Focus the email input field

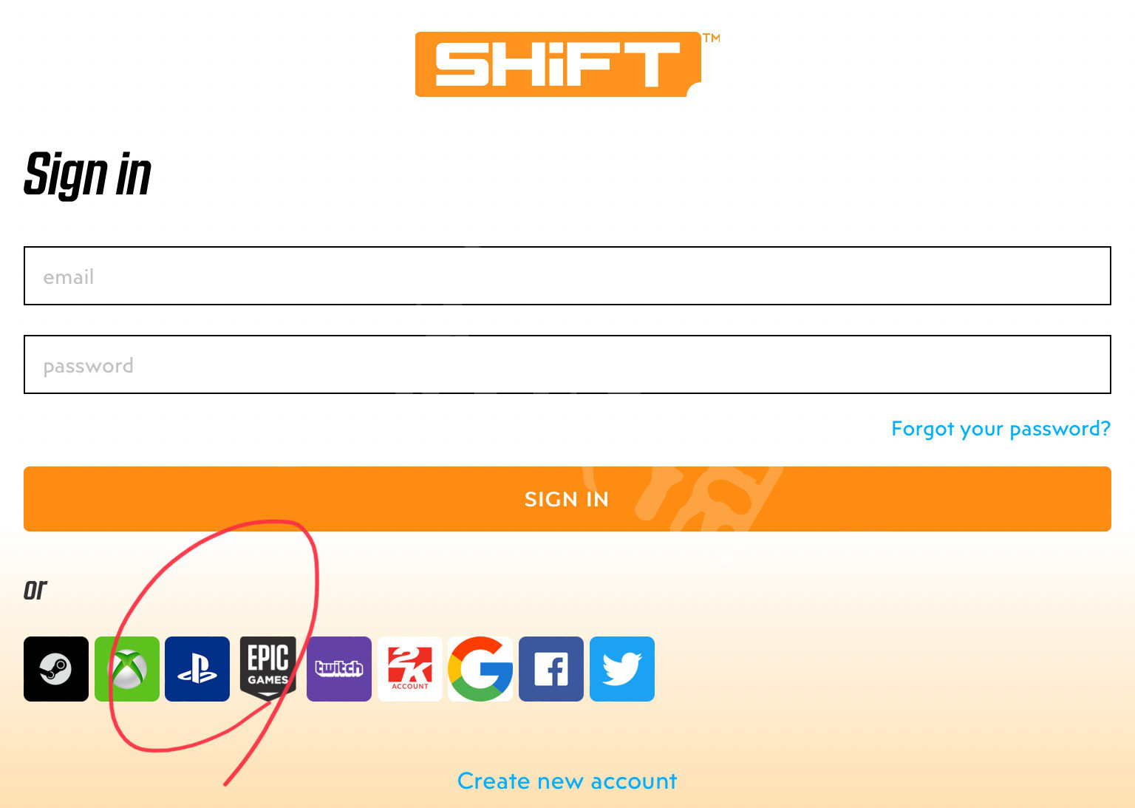click(x=567, y=276)
